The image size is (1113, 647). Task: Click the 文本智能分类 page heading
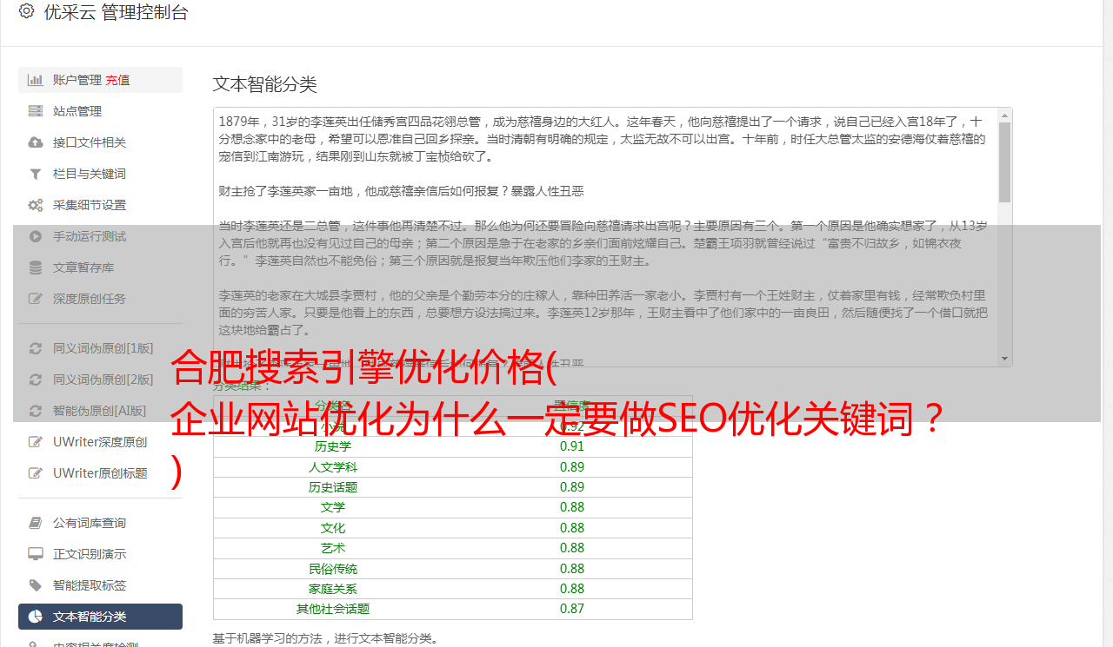[x=265, y=84]
